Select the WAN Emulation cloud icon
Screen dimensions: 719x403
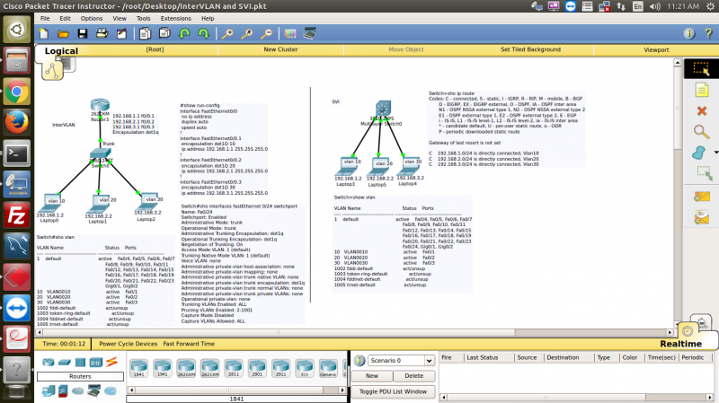[x=78, y=391]
